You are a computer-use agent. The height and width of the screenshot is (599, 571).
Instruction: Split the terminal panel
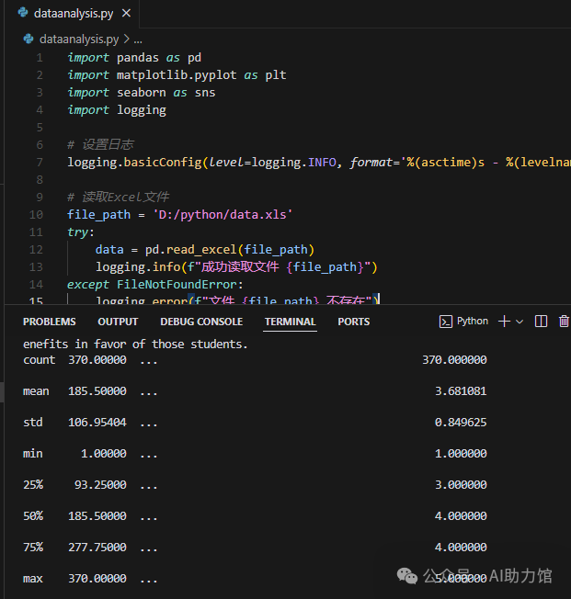[x=541, y=322]
